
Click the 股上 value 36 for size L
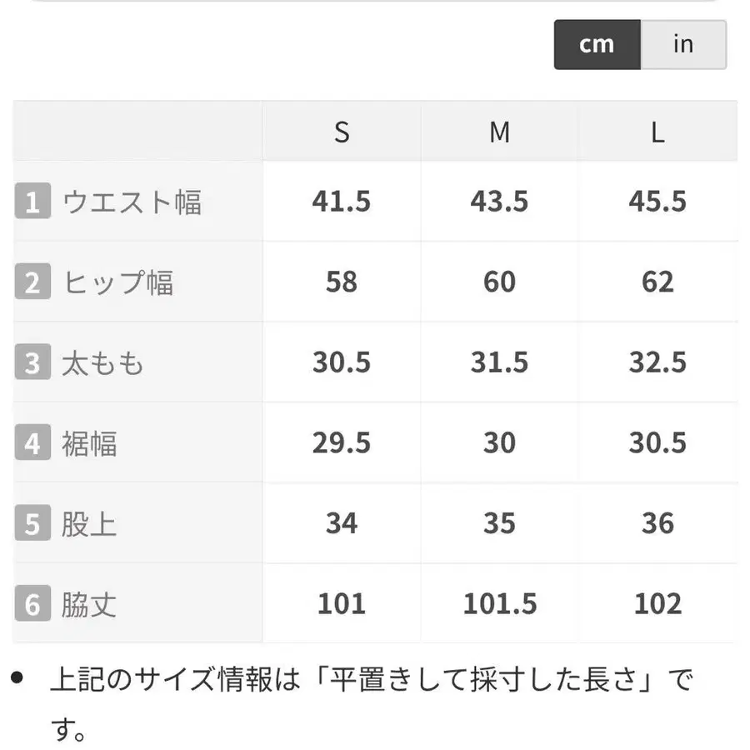[x=658, y=523]
